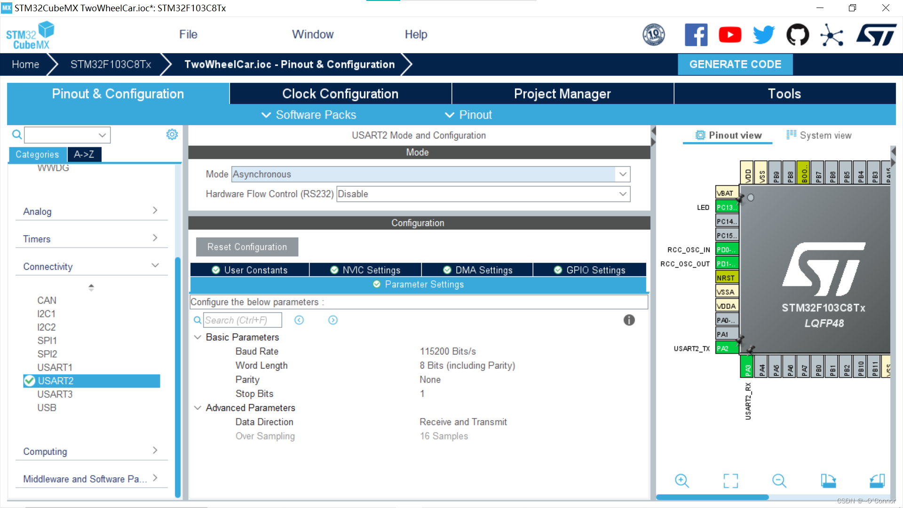903x508 pixels.
Task: Collapse the Basic Parameters section
Action: click(198, 337)
